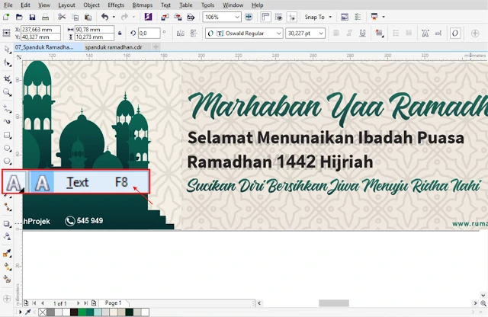The height and width of the screenshot is (317, 488).
Task: Select the No Color swatch
Action: (x=43, y=312)
